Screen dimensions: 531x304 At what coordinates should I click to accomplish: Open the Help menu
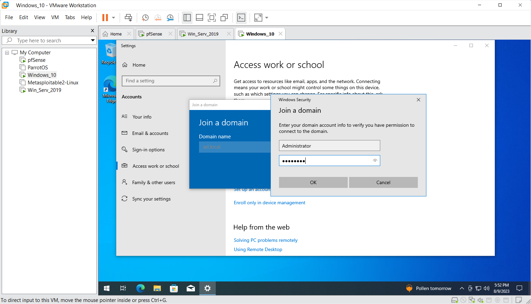(87, 17)
